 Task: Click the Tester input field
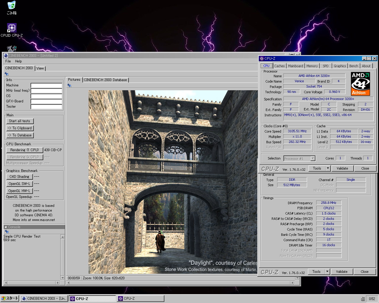46,107
